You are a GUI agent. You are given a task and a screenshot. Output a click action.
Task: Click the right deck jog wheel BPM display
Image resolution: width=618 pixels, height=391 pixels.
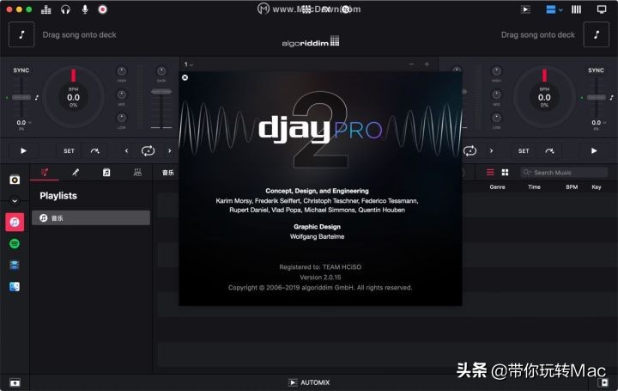click(544, 97)
